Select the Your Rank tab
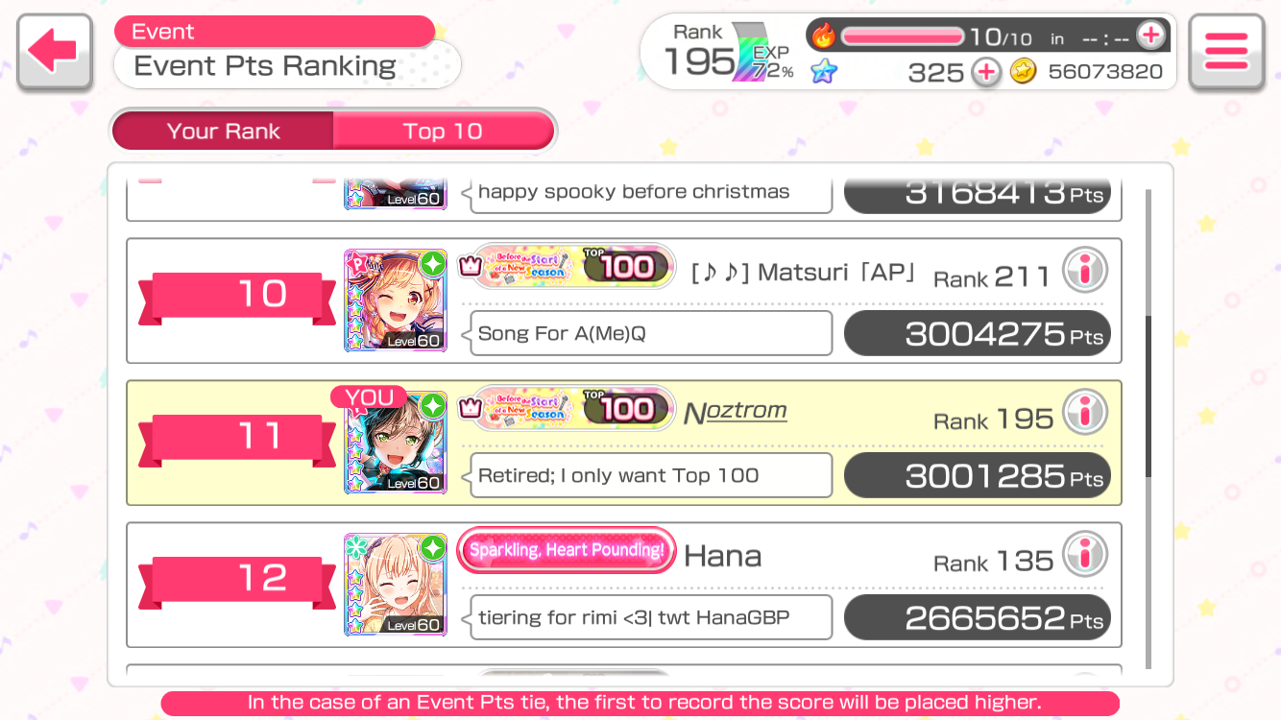This screenshot has width=1281, height=720. (x=223, y=132)
